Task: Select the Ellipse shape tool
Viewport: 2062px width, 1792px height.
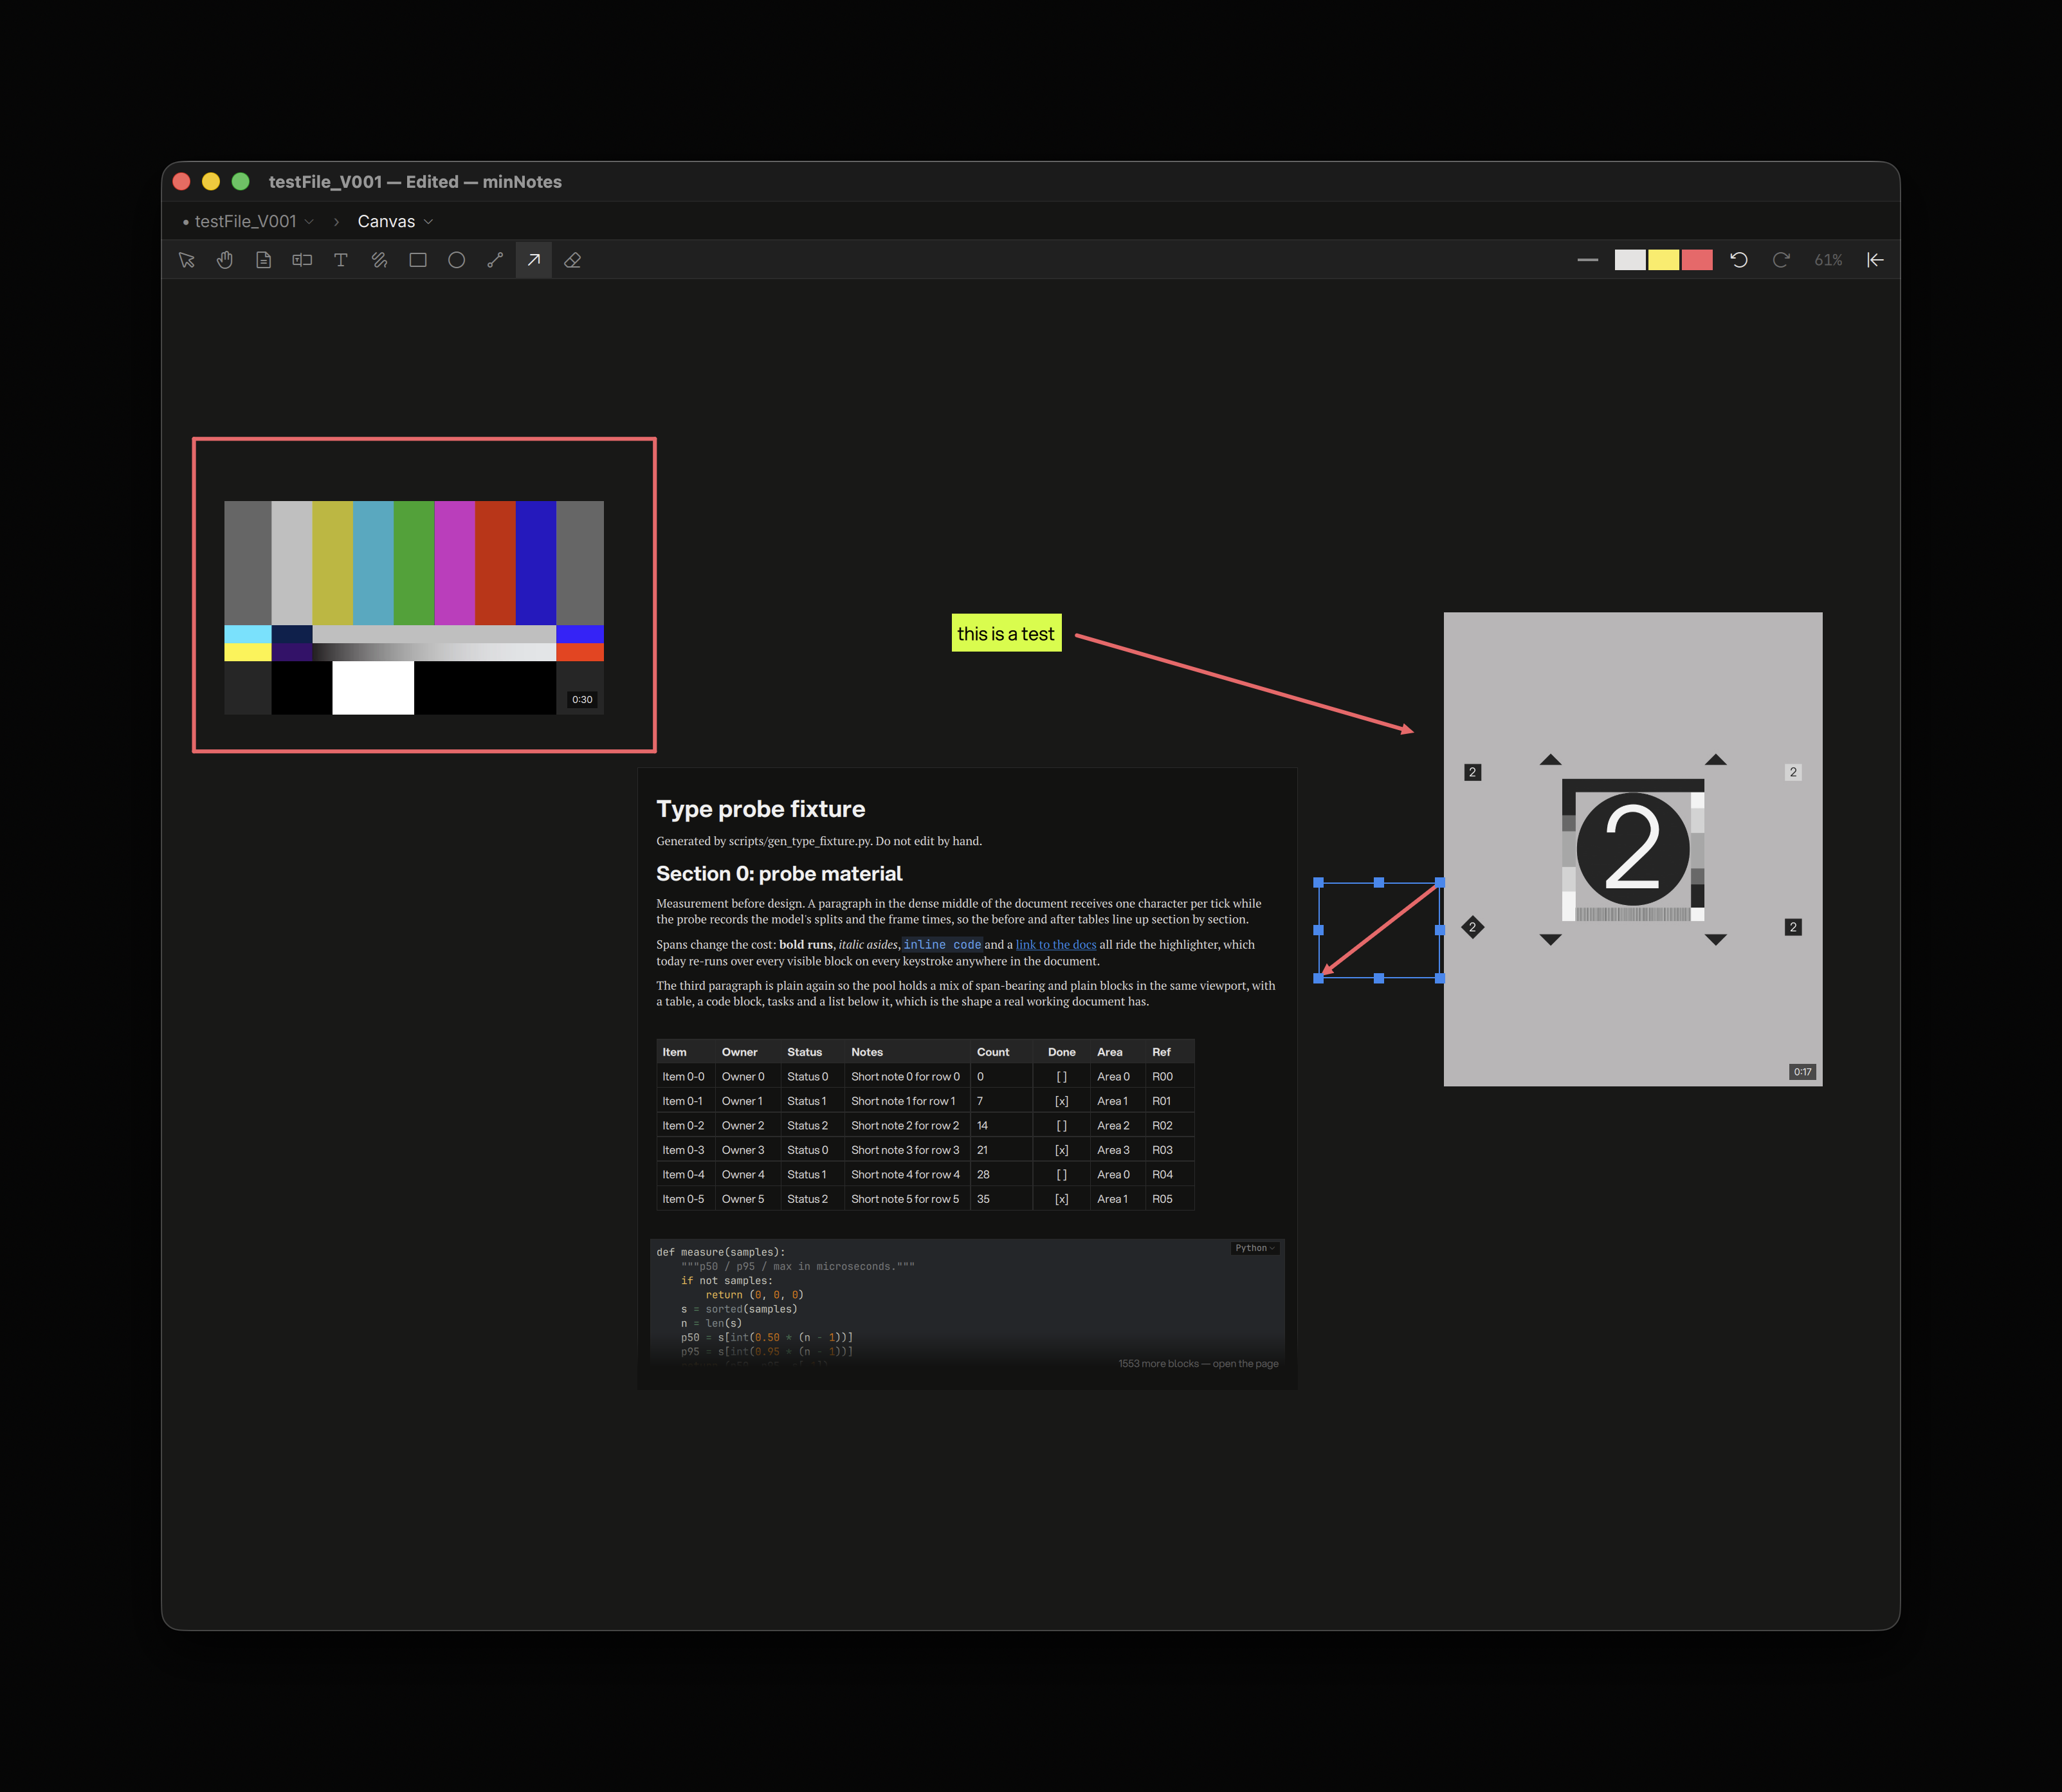Action: pos(456,260)
